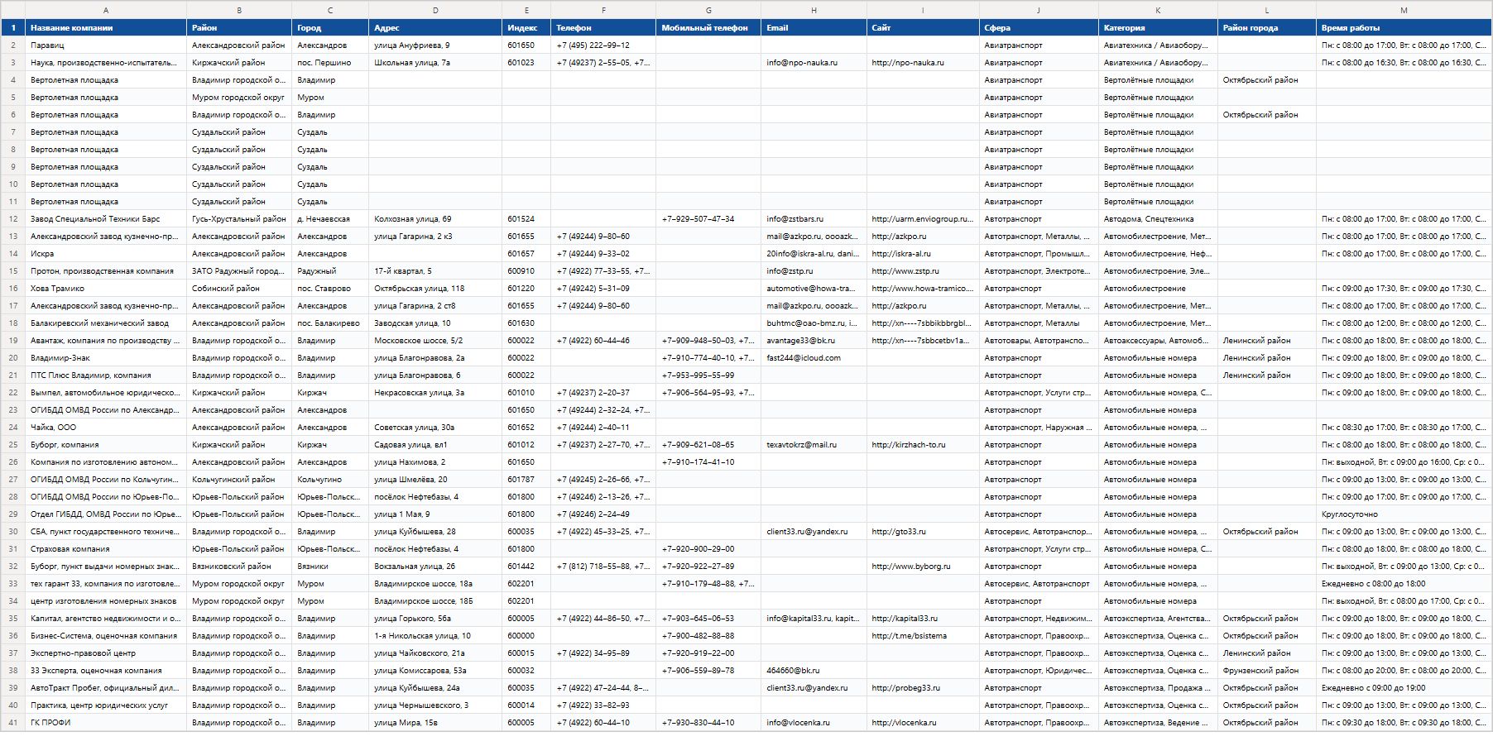This screenshot has height=746, width=1493.
Task: Click the 'Время работы' header cell
Action: tap(1404, 28)
